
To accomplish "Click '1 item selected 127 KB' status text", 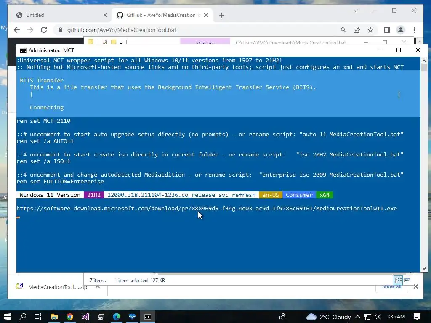I will click(x=140, y=281).
